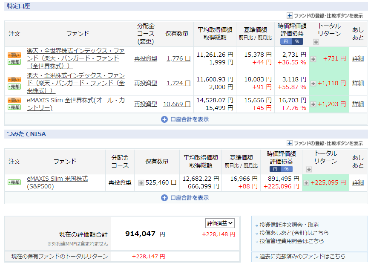Screen dimensions: 368x263
Task: Expand total return detail for +731 円 row
Action: pyautogui.click(x=313, y=59)
